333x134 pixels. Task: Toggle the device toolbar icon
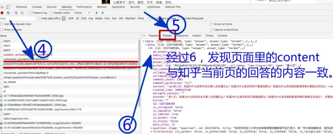coord(8,7)
